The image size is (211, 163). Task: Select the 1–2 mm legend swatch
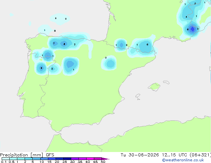[21, 159]
